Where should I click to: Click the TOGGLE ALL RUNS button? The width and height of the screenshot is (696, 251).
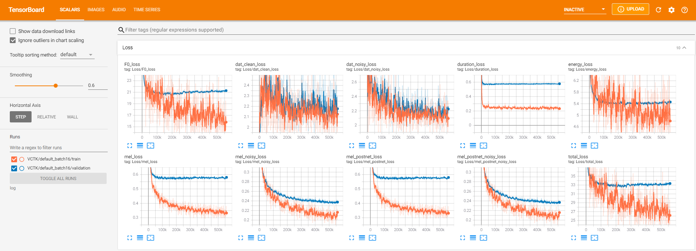[58, 179]
